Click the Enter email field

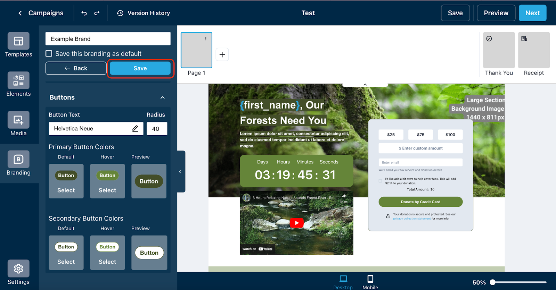420,162
